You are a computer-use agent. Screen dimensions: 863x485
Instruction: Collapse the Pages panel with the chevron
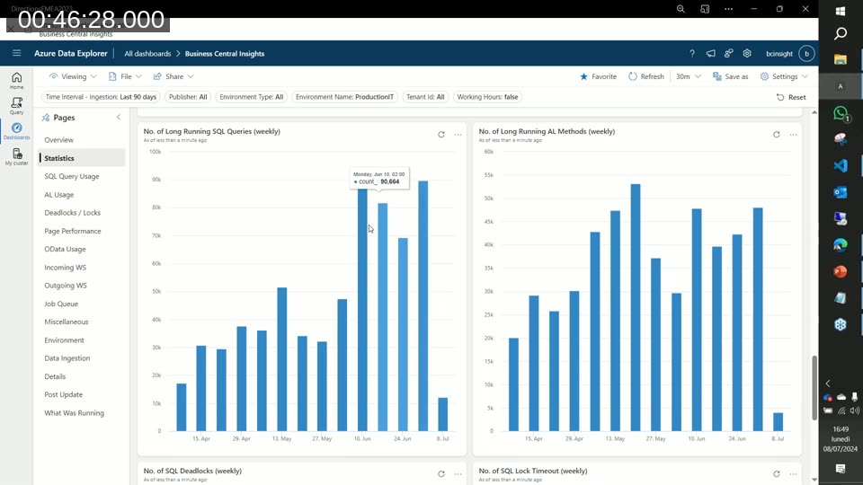click(x=119, y=117)
